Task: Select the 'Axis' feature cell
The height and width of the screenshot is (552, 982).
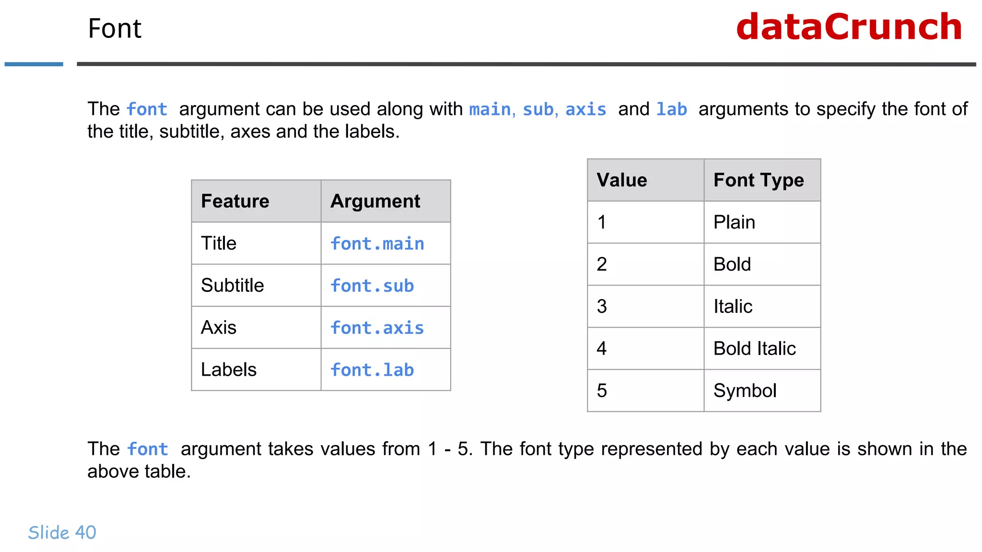Action: [256, 328]
